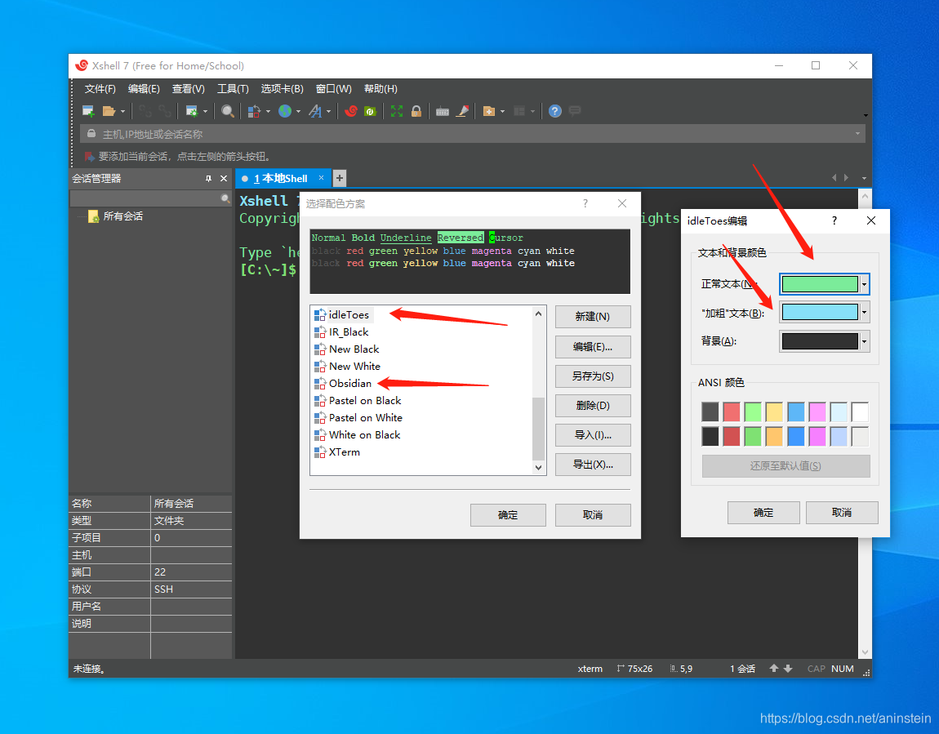This screenshot has width=939, height=734.
Task: Select the Obsidian color scheme
Action: 350,383
